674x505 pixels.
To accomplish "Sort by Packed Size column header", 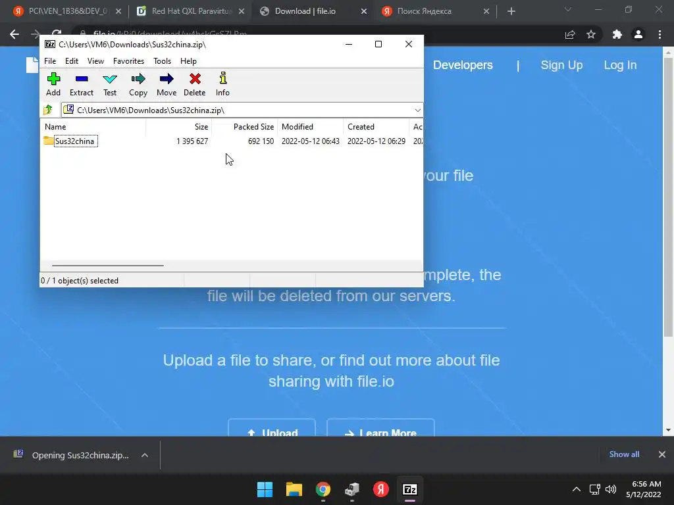I will pyautogui.click(x=245, y=127).
